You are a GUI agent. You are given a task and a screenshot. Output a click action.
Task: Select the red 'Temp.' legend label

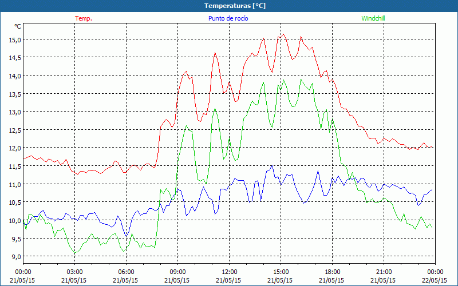click(x=84, y=18)
